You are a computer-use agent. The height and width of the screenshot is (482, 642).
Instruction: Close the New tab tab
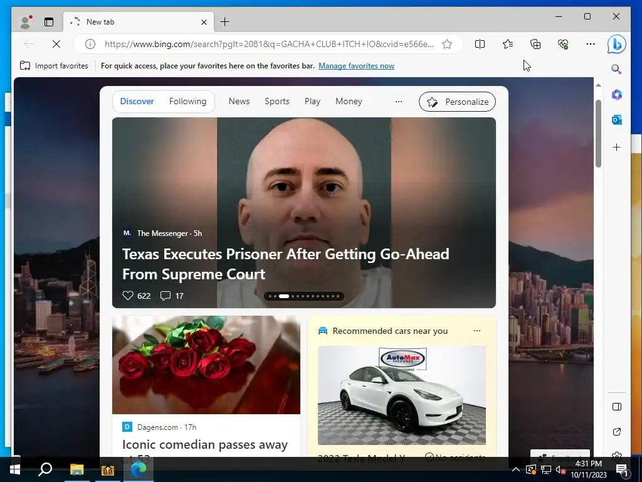tap(204, 22)
